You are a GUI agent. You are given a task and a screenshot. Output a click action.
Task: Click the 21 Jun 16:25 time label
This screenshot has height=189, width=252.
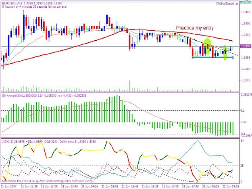[x=150, y=187]
